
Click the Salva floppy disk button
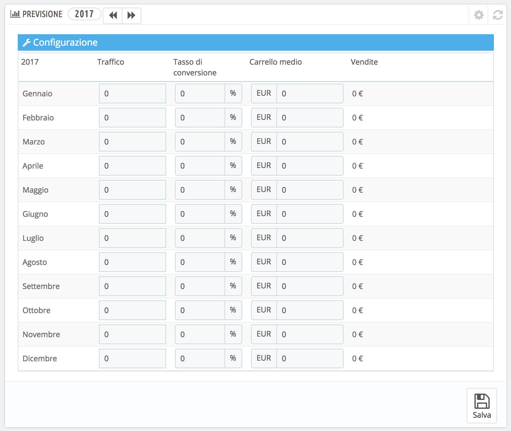pos(482,406)
